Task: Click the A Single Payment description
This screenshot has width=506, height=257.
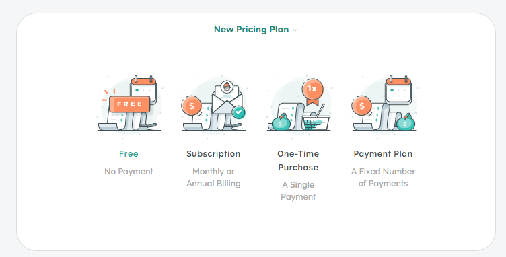Action: [x=298, y=191]
